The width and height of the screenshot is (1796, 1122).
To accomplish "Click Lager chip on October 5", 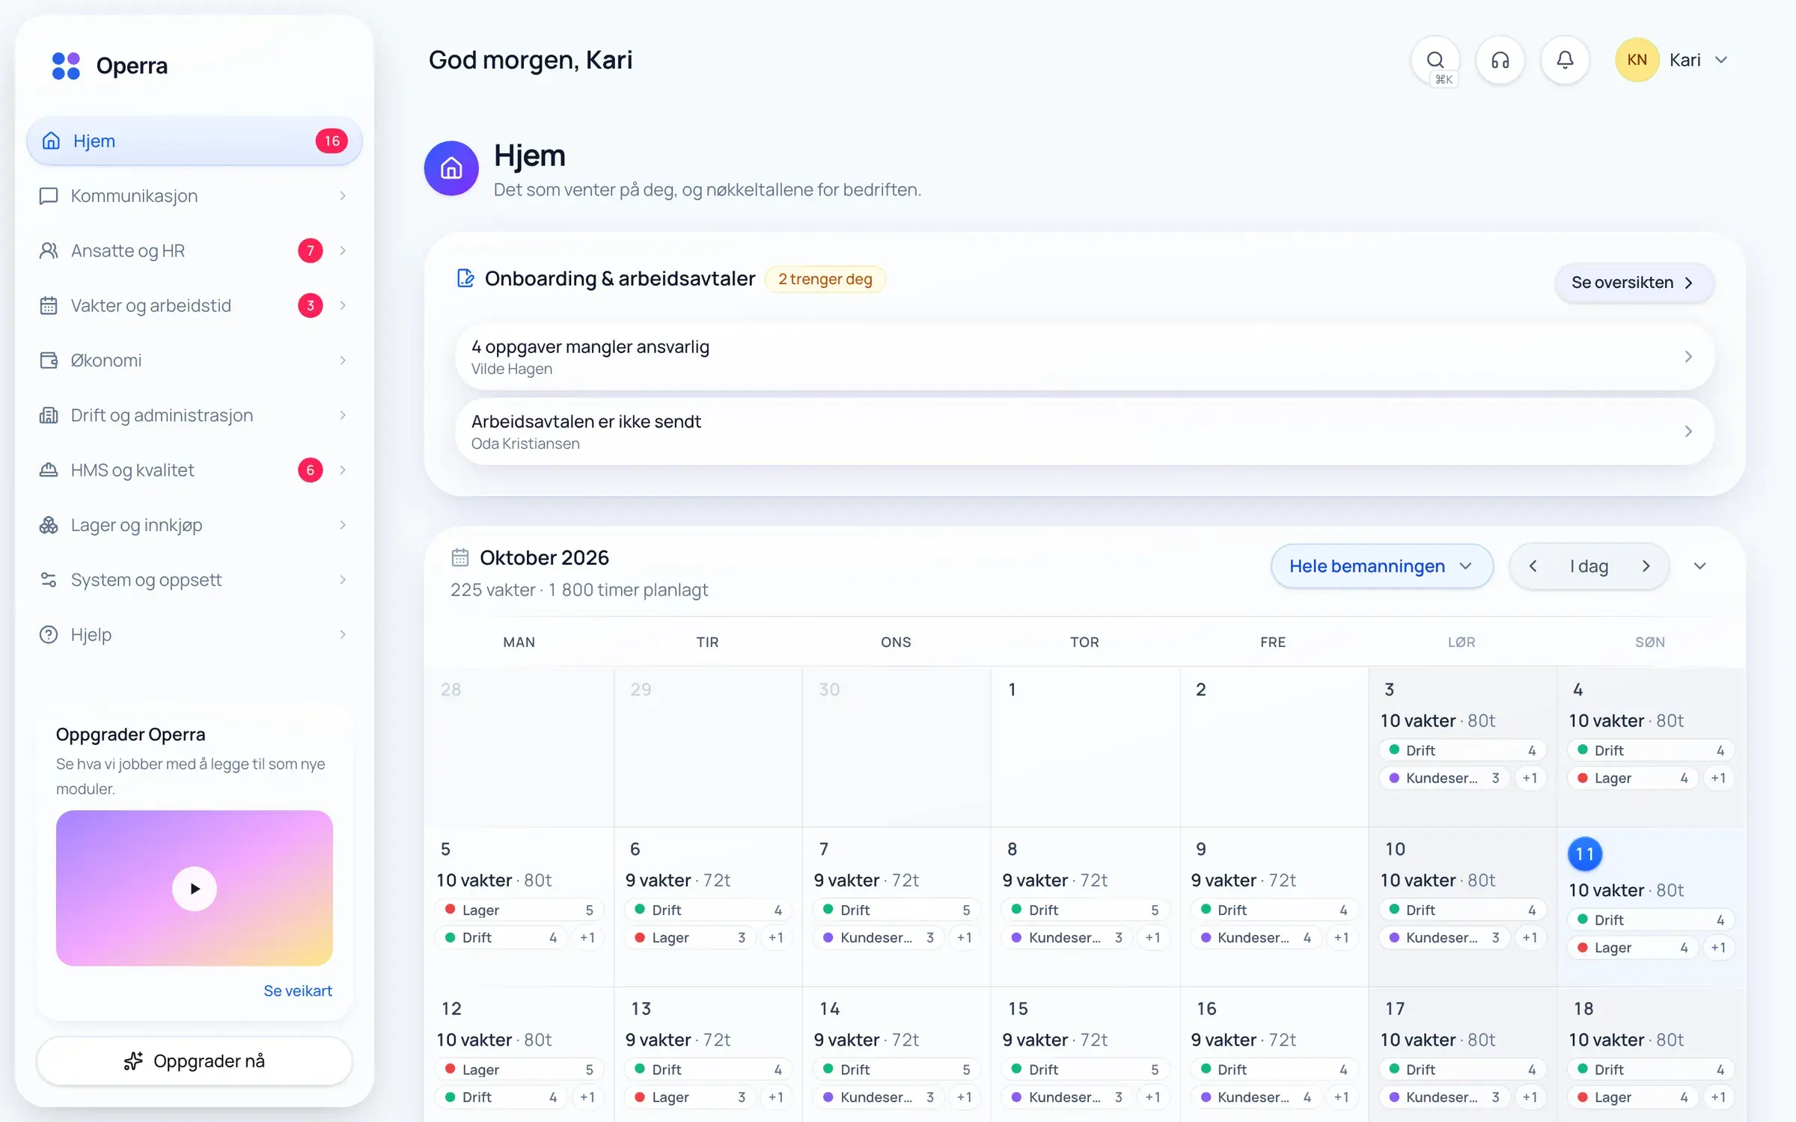I will [519, 910].
